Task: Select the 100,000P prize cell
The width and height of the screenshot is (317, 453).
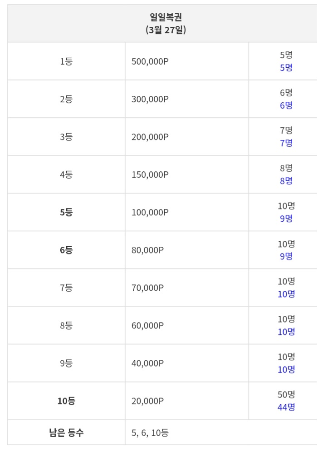Action: 150,212
